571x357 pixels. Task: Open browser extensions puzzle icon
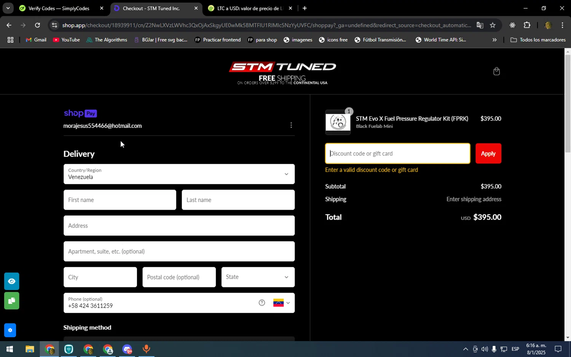pyautogui.click(x=527, y=25)
